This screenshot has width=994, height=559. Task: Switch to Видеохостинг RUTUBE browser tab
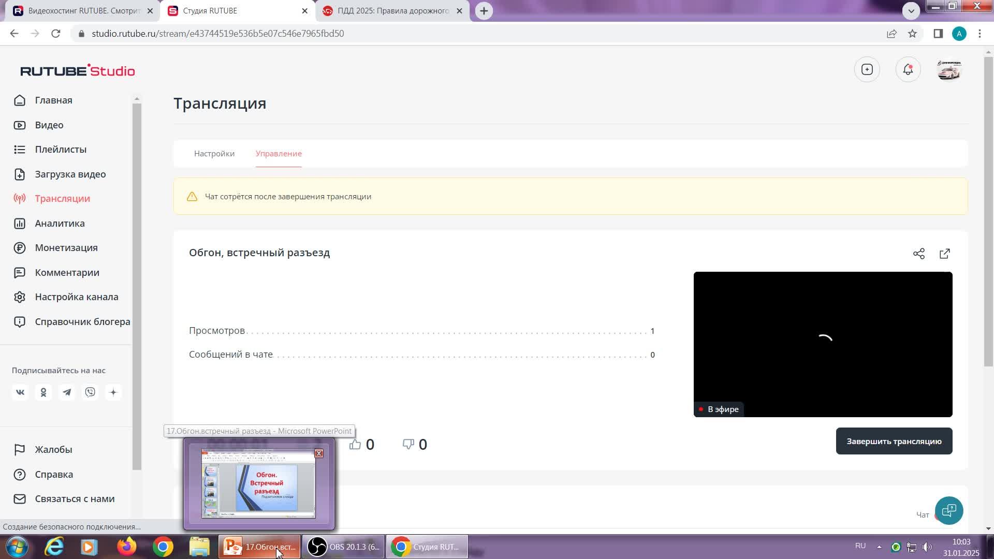click(83, 11)
